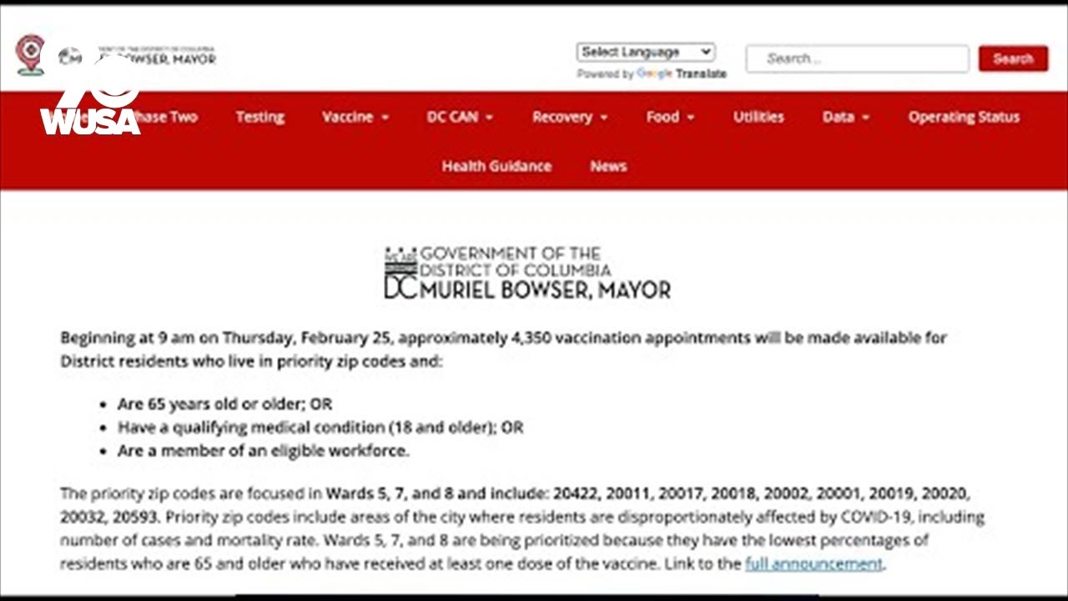Screen dimensions: 1068x601
Task: Open the Health Guidance menu item
Action: point(496,166)
